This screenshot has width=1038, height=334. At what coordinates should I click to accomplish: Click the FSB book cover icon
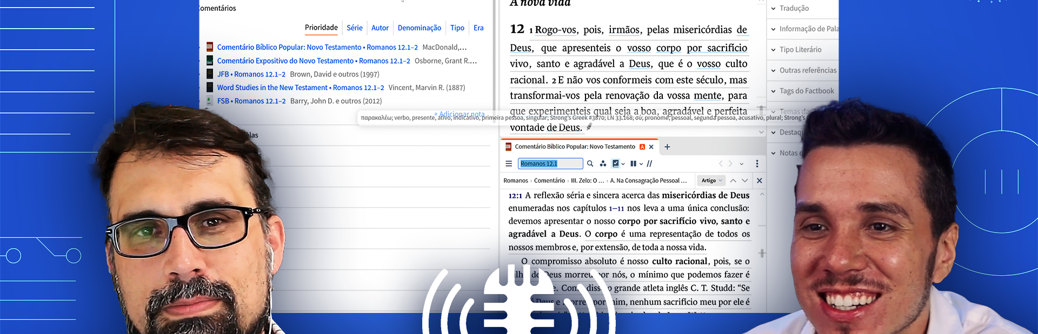(210, 100)
